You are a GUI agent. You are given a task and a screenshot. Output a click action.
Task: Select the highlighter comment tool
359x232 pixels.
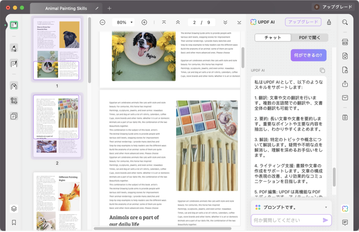[x=14, y=48]
